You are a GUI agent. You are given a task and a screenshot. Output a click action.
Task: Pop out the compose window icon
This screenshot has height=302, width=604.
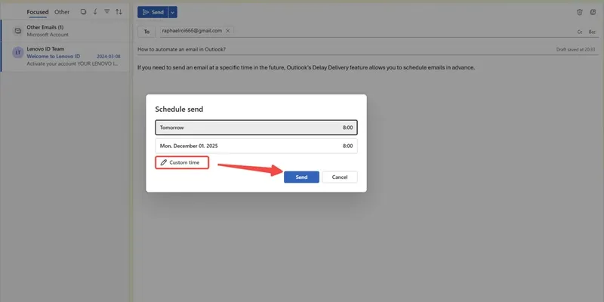coord(593,12)
